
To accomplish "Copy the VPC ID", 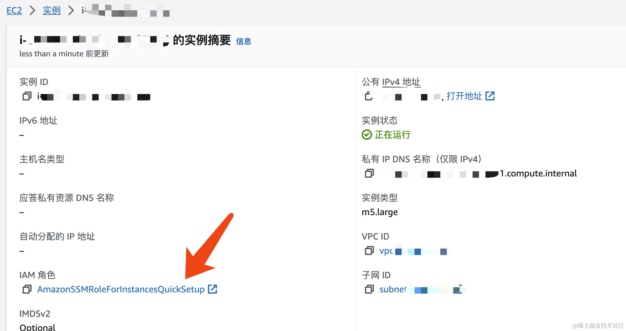I will (x=369, y=251).
